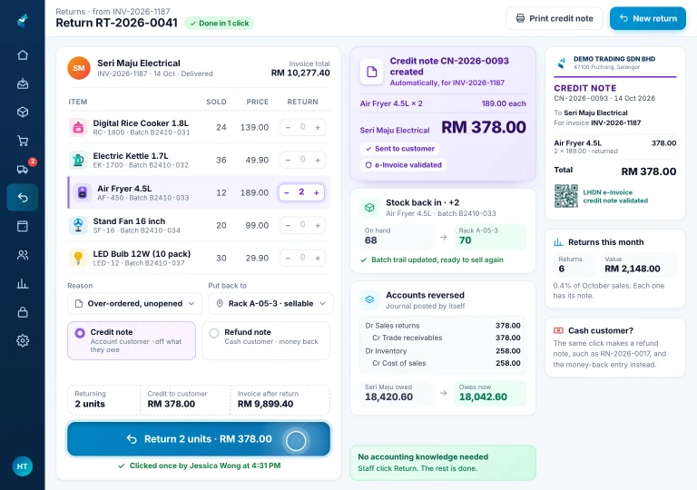The width and height of the screenshot is (697, 490).
Task: Click the Accounts reversed layers icon
Action: [369, 299]
